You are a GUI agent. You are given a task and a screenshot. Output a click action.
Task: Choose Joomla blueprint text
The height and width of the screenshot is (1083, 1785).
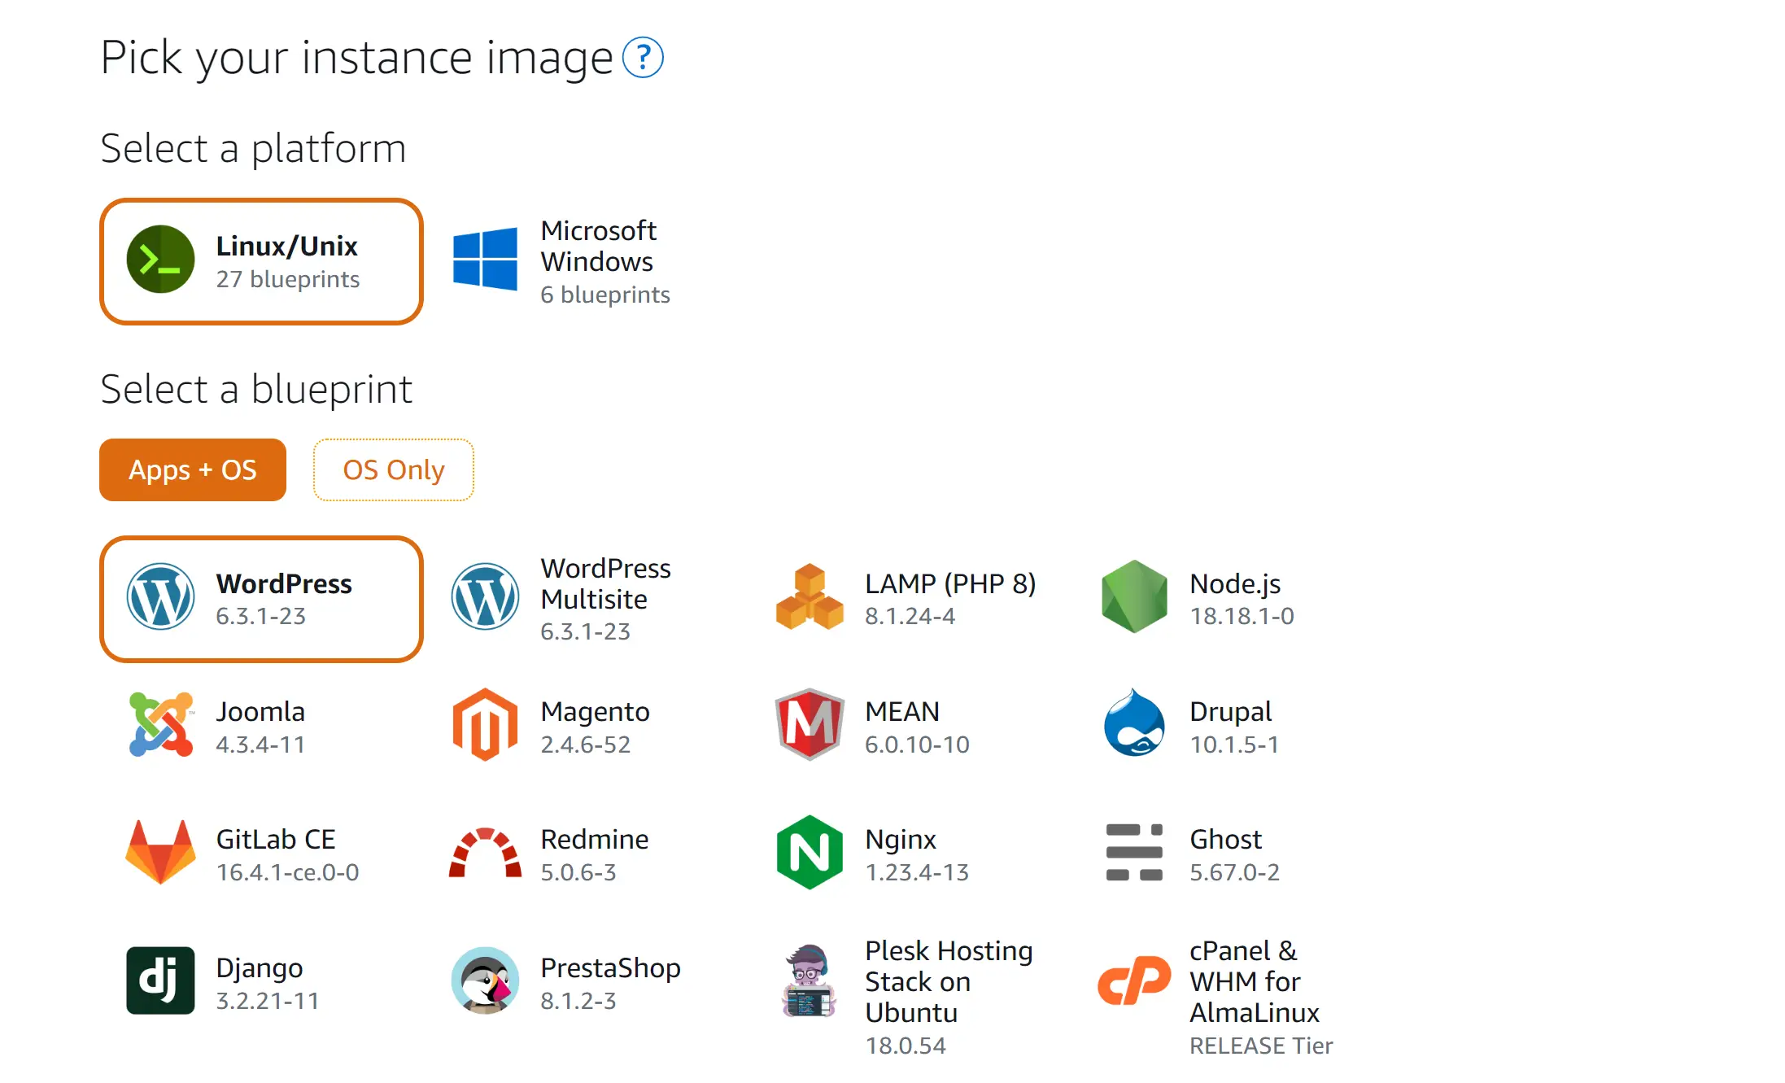(x=260, y=711)
